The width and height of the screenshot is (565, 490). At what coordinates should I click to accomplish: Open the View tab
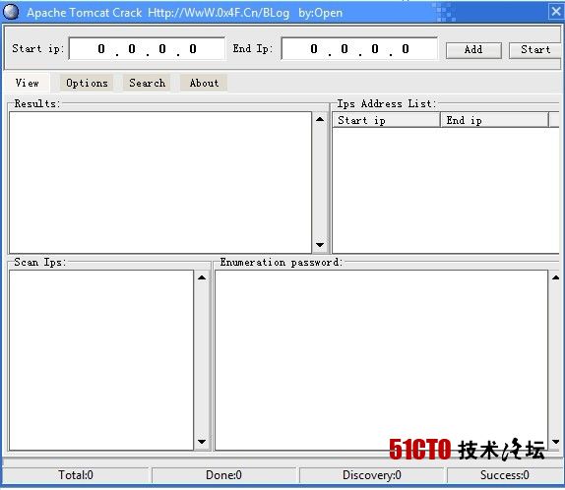coord(27,83)
